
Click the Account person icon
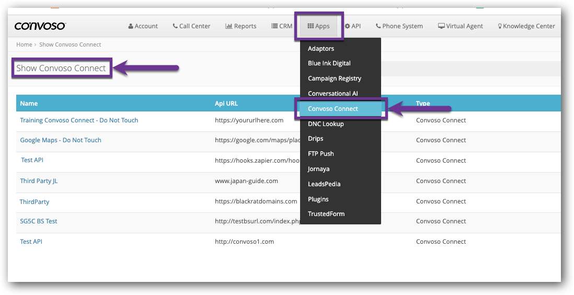tap(131, 26)
